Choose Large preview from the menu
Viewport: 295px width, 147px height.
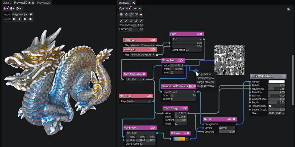pos(205,82)
